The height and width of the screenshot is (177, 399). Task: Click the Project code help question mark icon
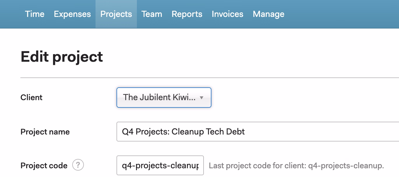tap(78, 165)
